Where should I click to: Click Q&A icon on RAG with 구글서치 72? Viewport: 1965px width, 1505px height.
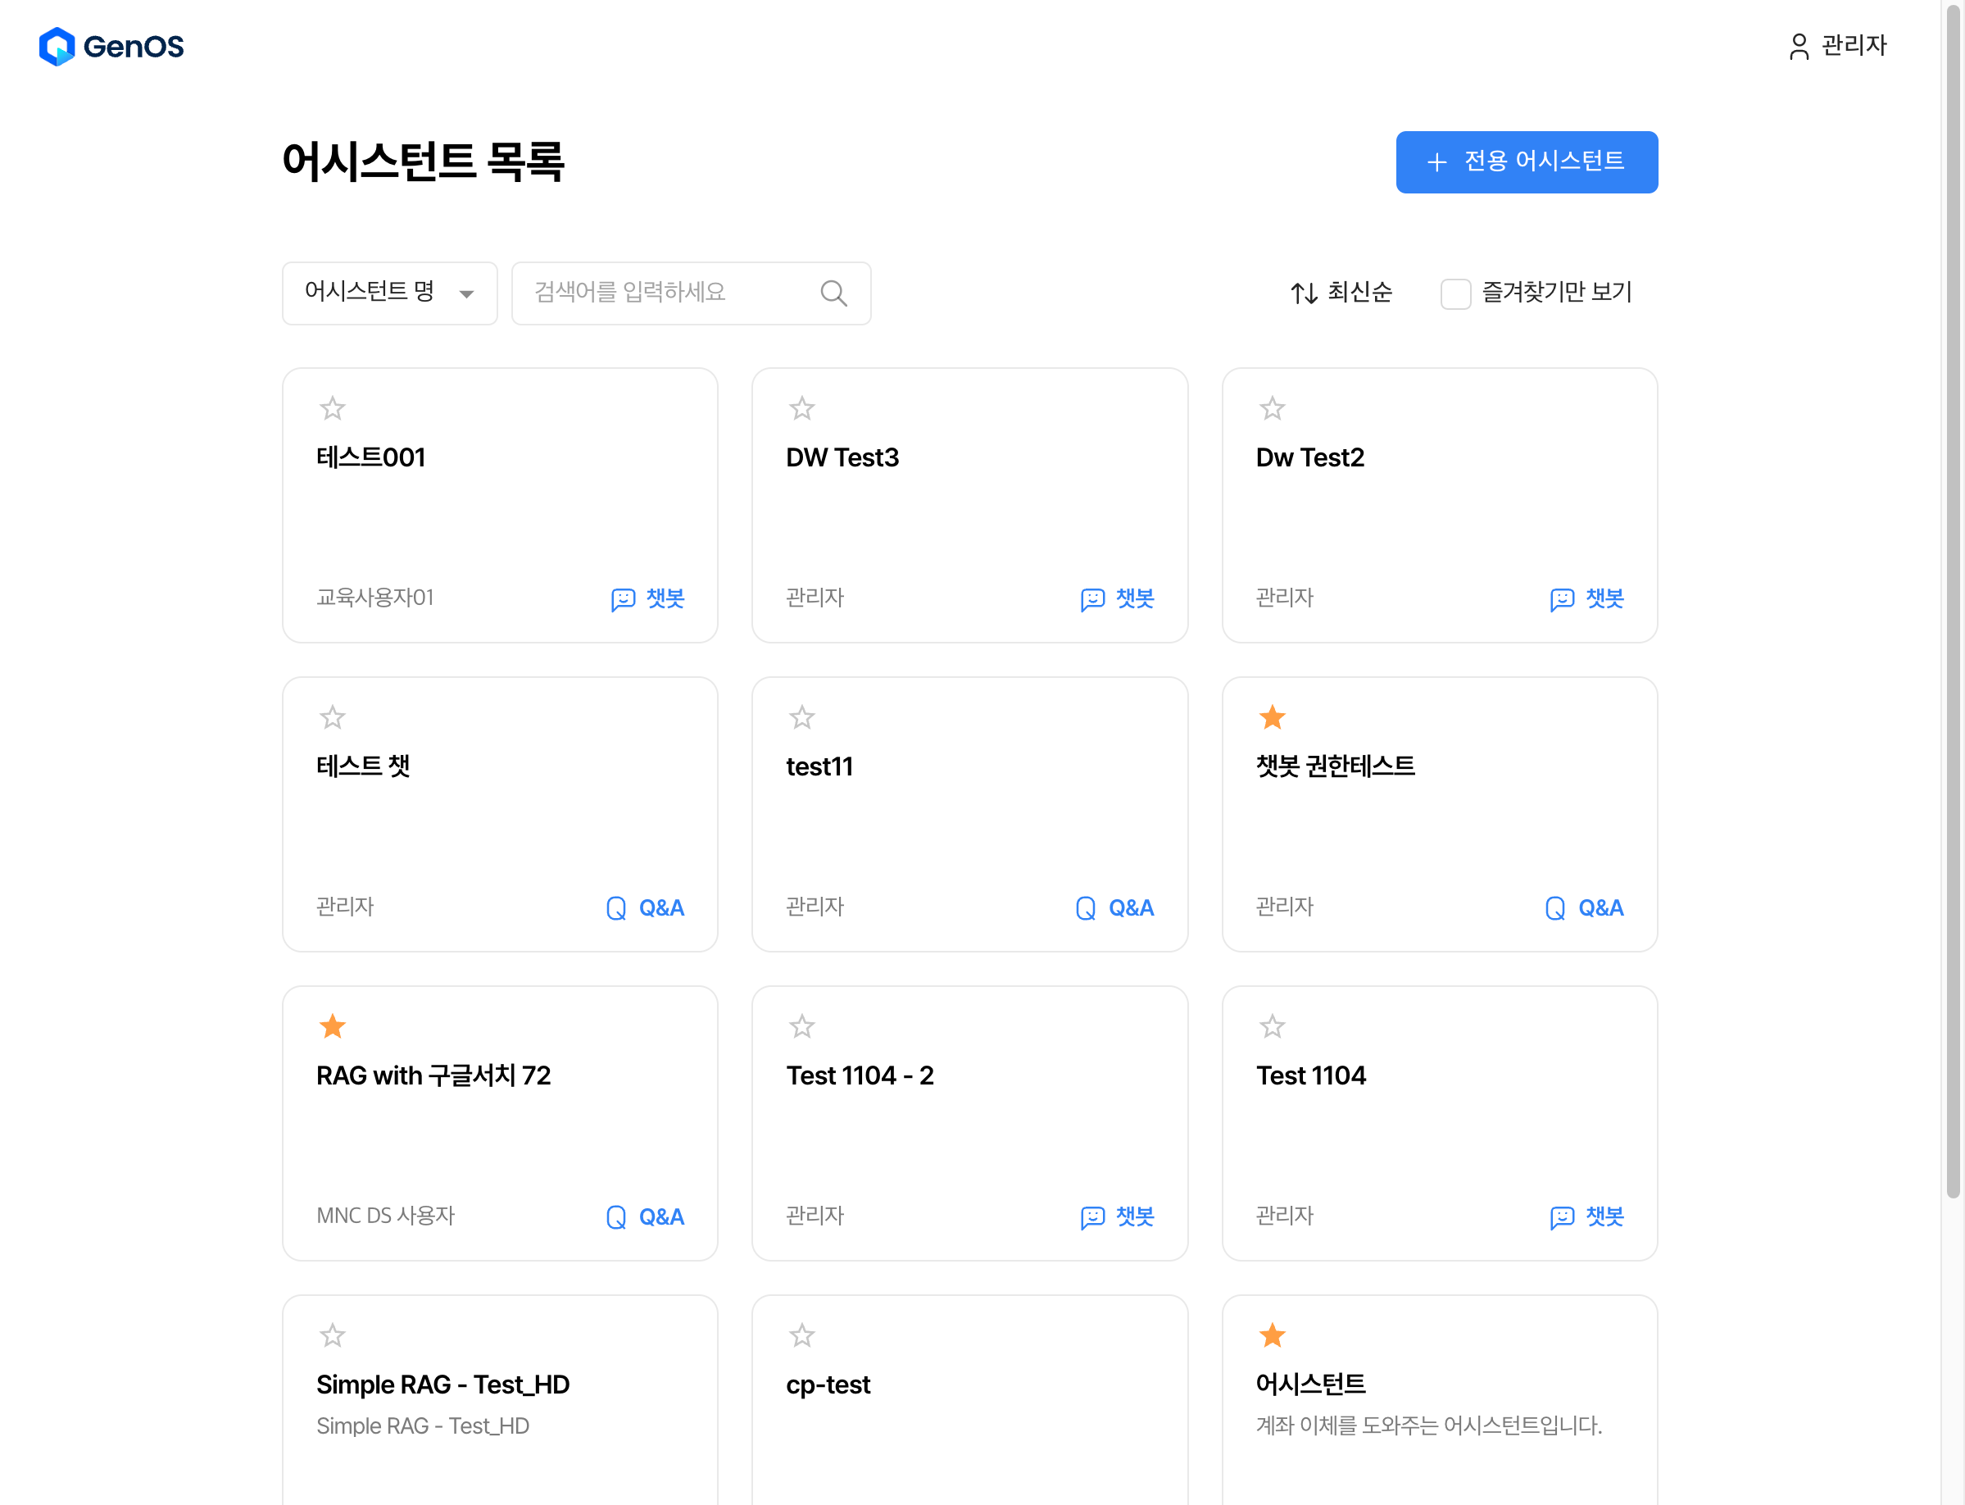point(616,1217)
